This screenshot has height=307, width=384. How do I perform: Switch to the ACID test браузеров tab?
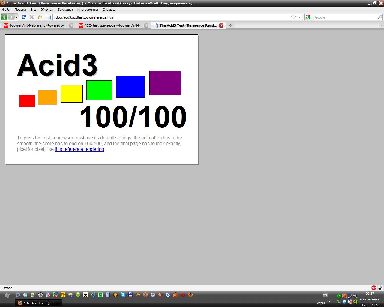pos(113,25)
